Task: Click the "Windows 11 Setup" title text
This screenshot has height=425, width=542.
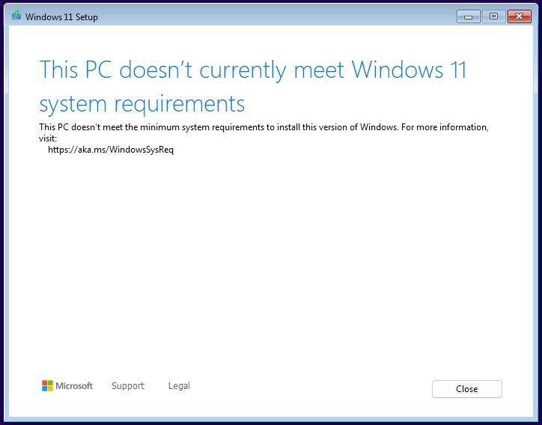Action: tap(61, 17)
